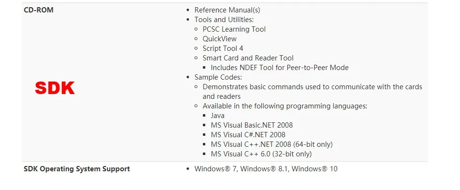
Task: Click the Windows 7, 8.1, 10 support line
Action: coord(266,169)
